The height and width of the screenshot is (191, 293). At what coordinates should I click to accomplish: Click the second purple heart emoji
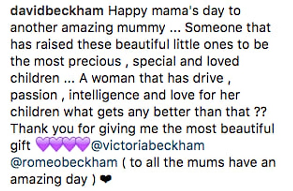(56, 144)
